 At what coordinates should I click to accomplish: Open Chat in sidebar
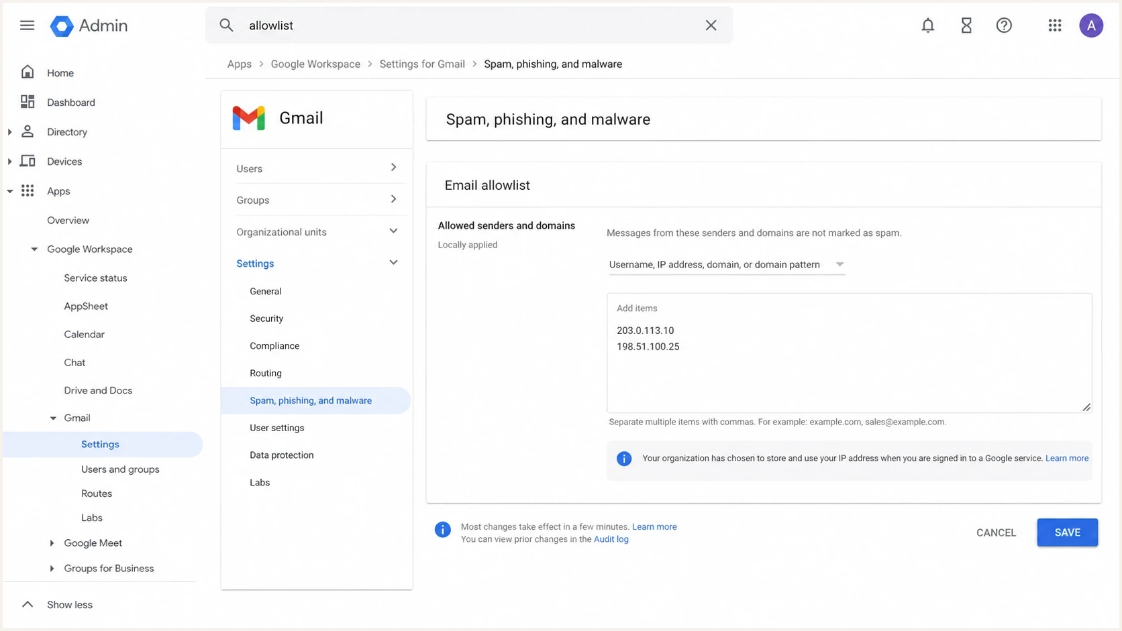74,362
